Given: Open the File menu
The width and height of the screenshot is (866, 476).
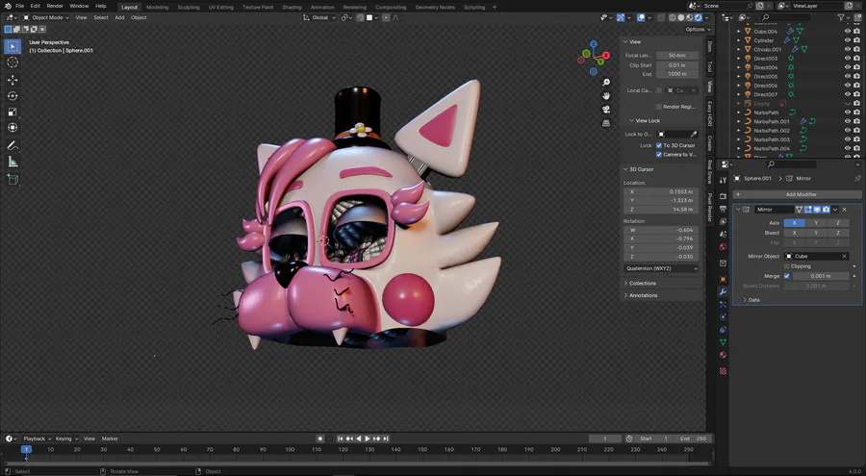Looking at the screenshot, I should (x=20, y=6).
